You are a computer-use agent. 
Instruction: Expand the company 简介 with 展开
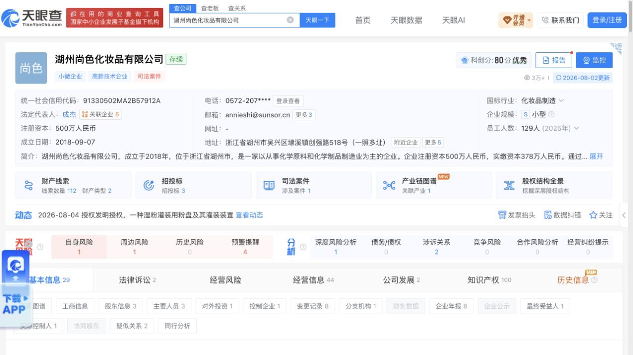(596, 156)
